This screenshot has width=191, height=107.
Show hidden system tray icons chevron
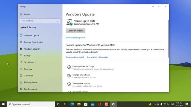pos(155,104)
